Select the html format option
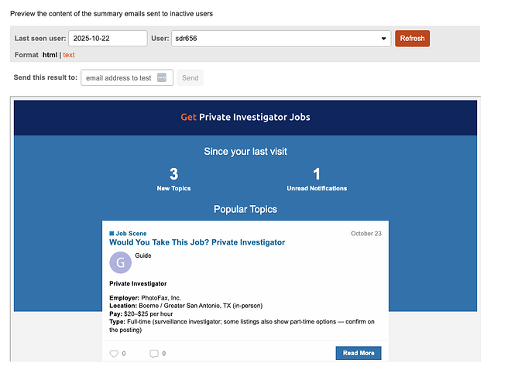This screenshot has width=508, height=387. pos(50,55)
